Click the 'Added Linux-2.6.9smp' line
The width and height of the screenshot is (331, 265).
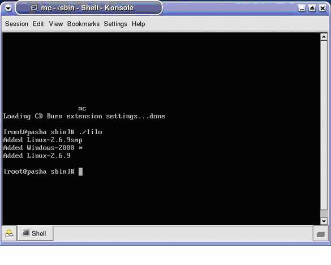tap(43, 140)
